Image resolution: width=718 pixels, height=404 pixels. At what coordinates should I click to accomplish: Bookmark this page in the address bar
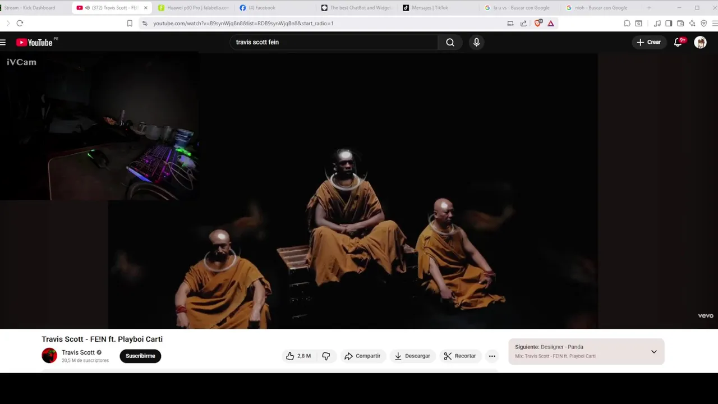130,23
